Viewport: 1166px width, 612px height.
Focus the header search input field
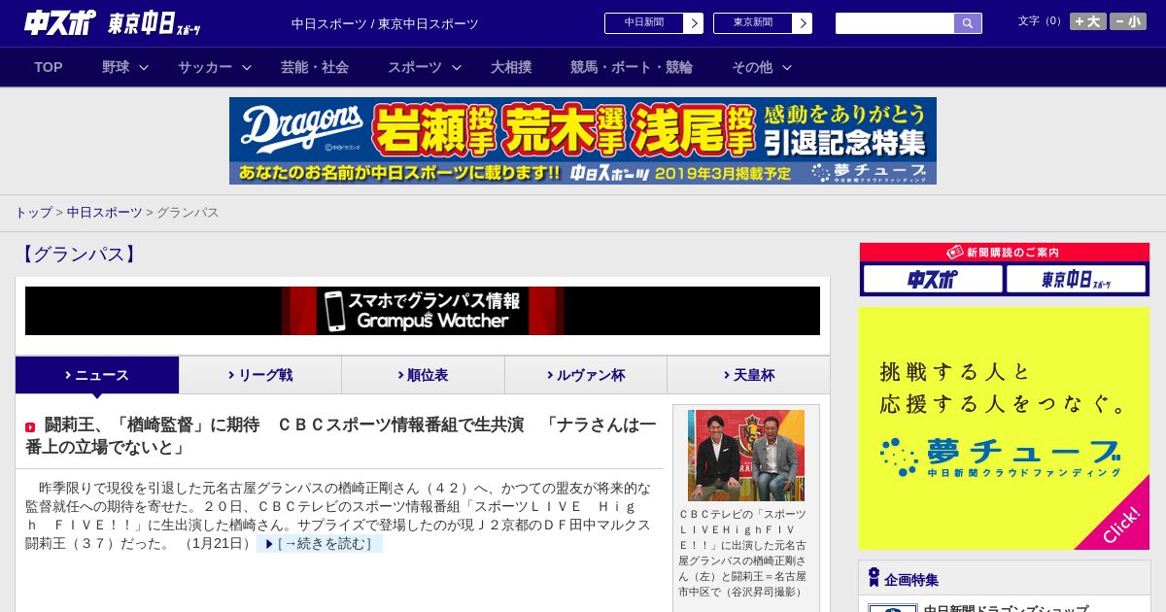coord(895,23)
